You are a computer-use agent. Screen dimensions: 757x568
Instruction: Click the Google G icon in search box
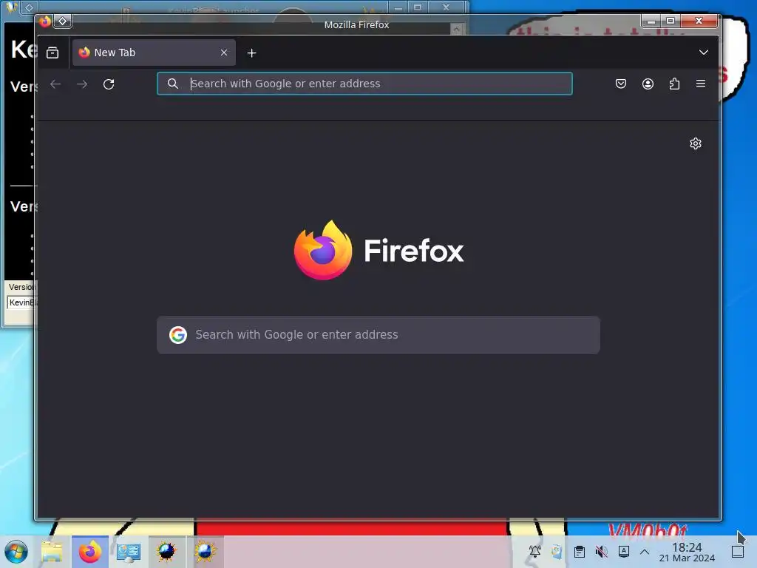(x=178, y=335)
